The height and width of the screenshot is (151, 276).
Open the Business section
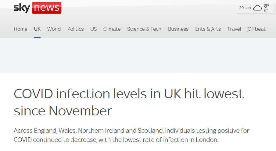click(178, 29)
